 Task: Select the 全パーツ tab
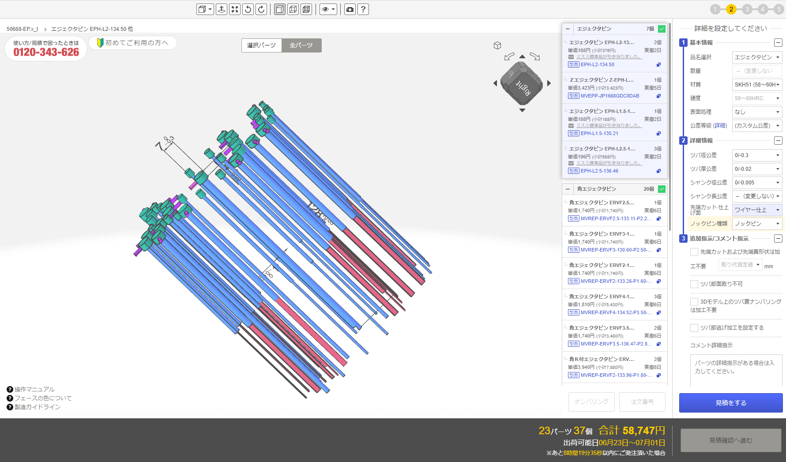pyautogui.click(x=301, y=45)
